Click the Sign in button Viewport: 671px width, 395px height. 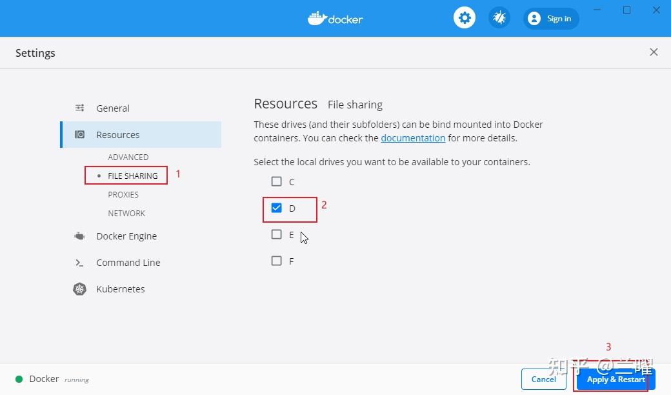click(x=551, y=18)
